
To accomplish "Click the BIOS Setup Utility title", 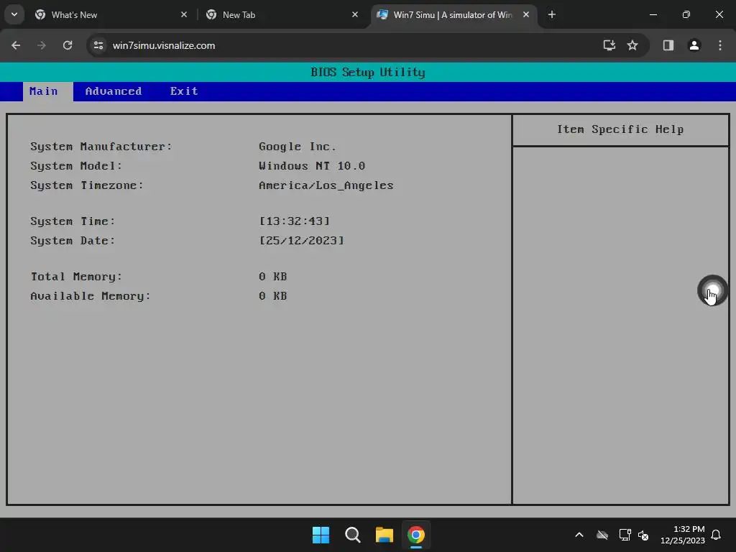I will pyautogui.click(x=368, y=73).
